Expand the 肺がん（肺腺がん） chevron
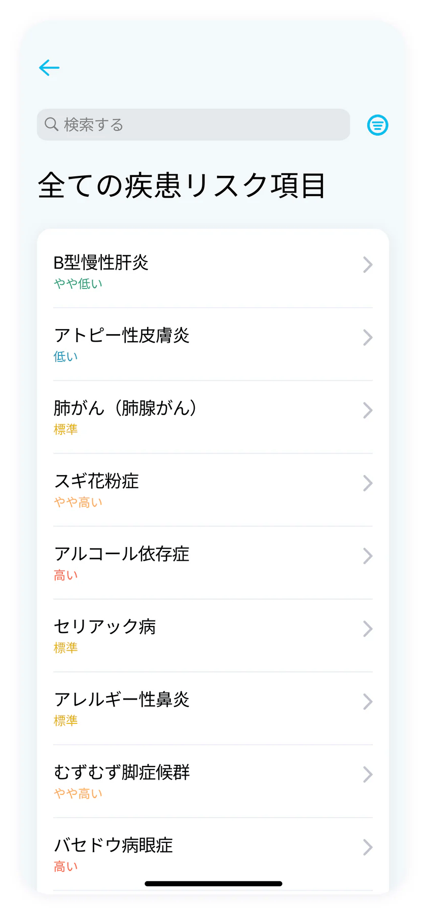This screenshot has width=426, height=915. pos(368,410)
